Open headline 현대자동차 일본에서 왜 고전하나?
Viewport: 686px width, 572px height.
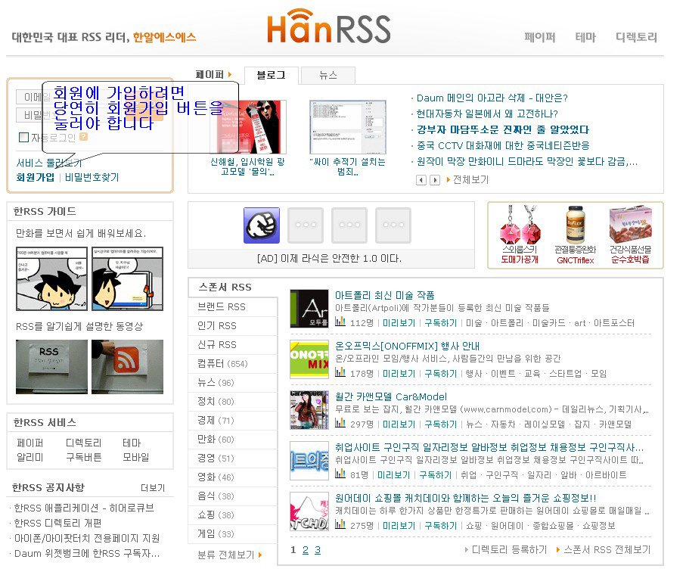coord(487,113)
